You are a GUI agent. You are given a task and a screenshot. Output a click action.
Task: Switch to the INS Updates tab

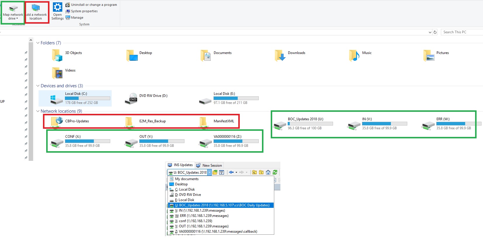(x=180, y=165)
